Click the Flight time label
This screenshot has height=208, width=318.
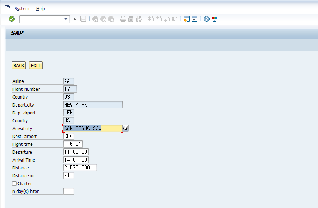click(x=22, y=144)
